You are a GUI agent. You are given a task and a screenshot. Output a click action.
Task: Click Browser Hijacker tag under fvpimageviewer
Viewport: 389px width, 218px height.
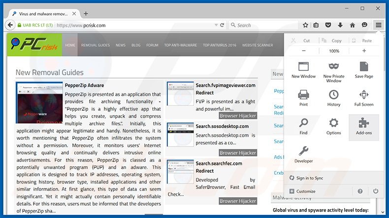tap(238, 116)
